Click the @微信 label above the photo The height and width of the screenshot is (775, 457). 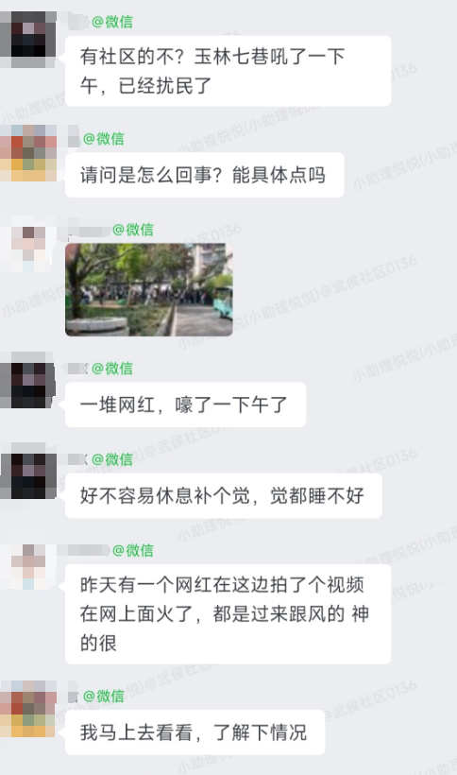tap(133, 230)
